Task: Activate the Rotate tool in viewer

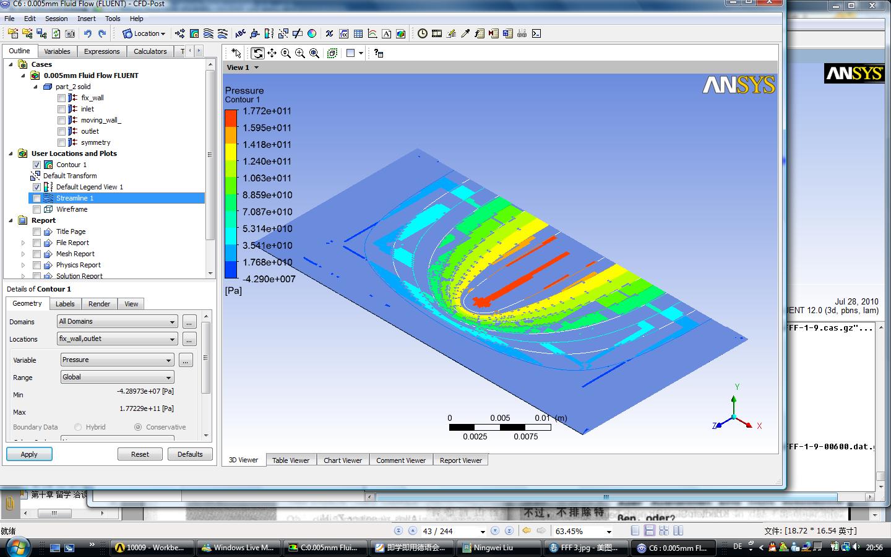Action: [x=257, y=53]
